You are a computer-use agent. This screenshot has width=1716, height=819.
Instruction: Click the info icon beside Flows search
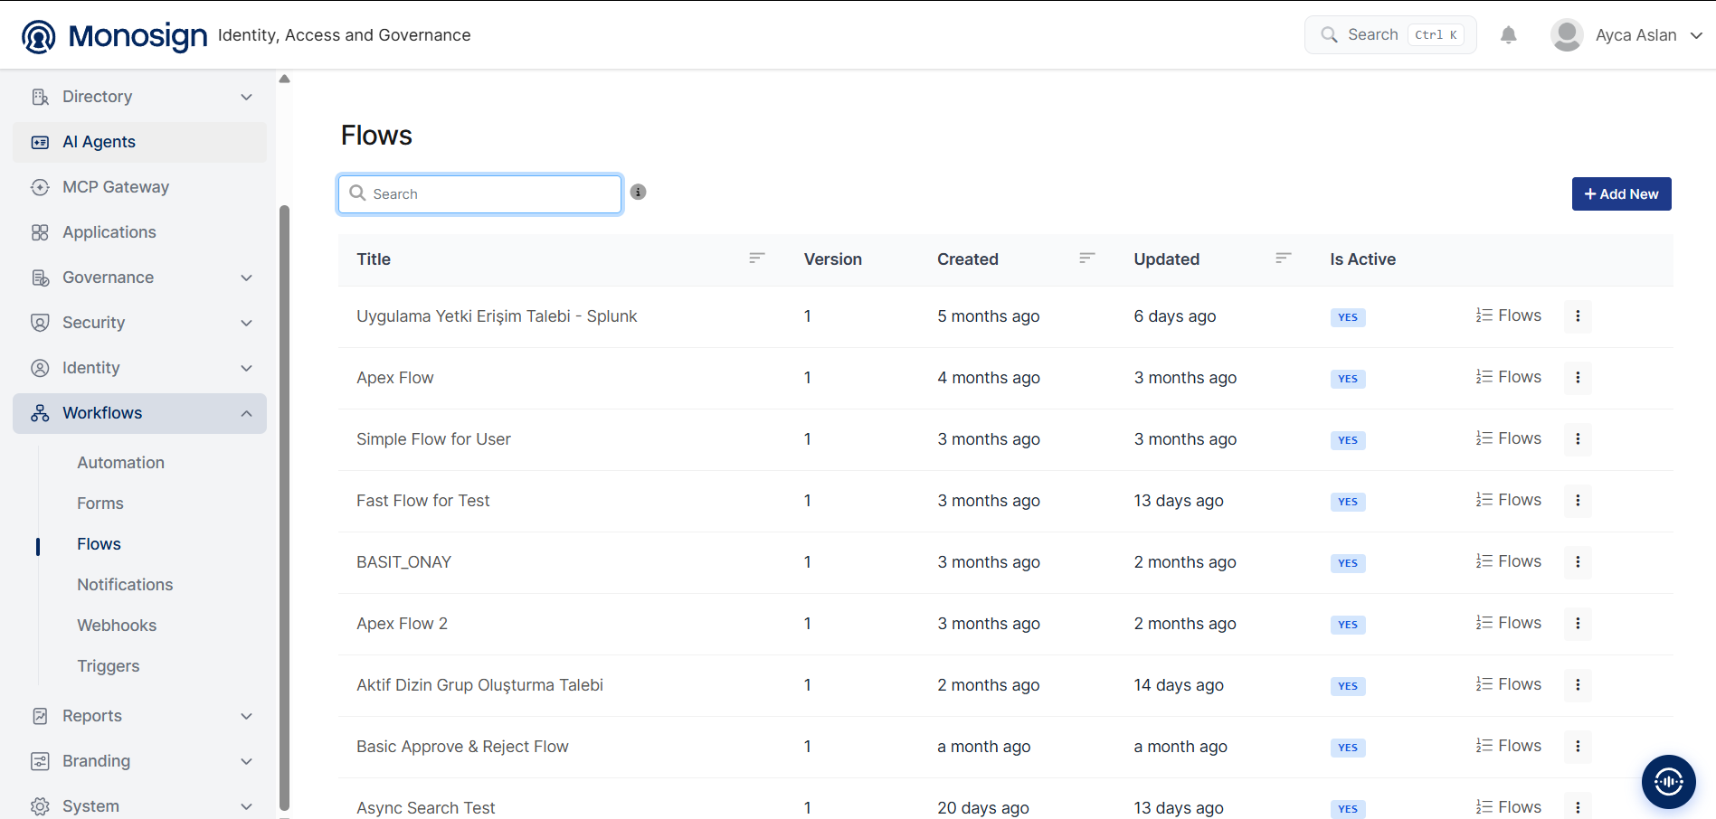click(x=638, y=192)
